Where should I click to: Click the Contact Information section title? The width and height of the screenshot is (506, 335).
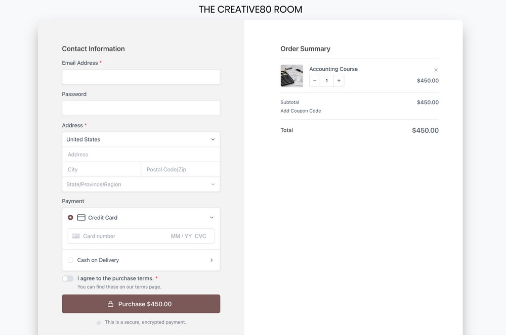point(93,49)
